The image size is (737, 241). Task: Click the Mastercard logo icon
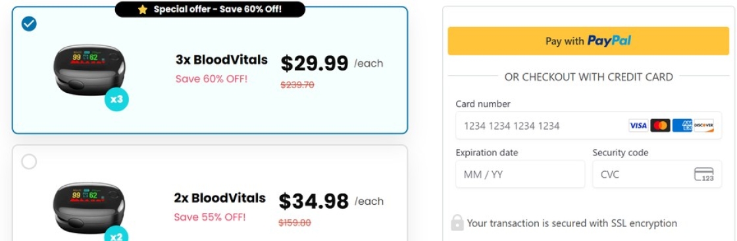coord(660,126)
